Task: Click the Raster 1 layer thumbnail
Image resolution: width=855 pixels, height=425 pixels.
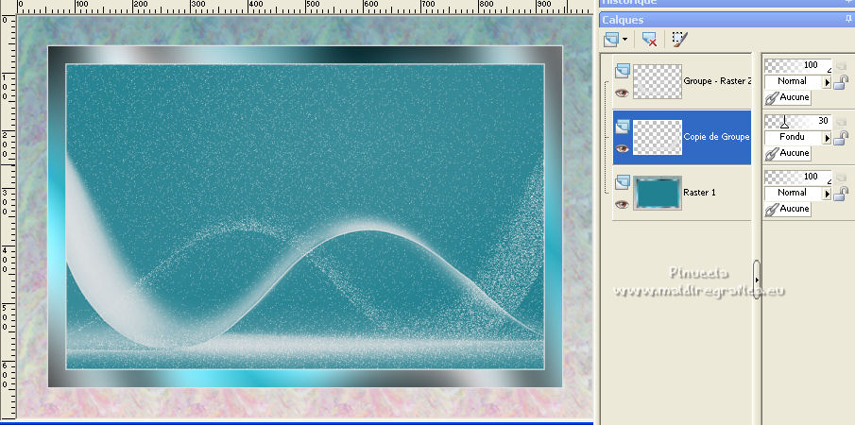Action: (657, 193)
